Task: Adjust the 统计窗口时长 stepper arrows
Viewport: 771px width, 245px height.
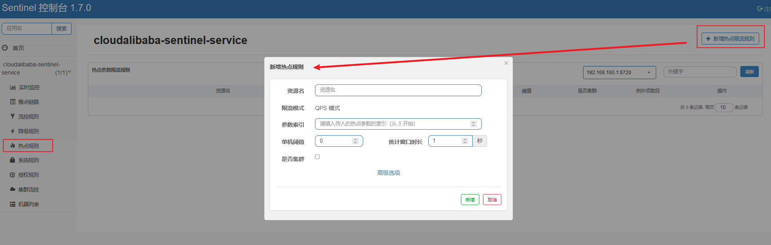Action: click(465, 141)
